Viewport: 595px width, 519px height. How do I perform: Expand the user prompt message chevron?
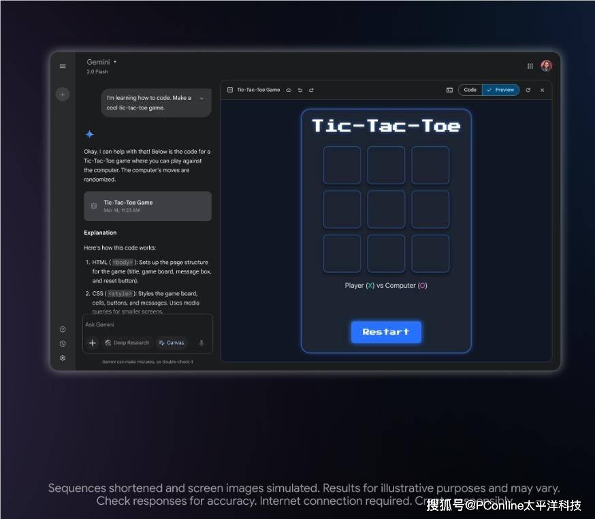202,99
